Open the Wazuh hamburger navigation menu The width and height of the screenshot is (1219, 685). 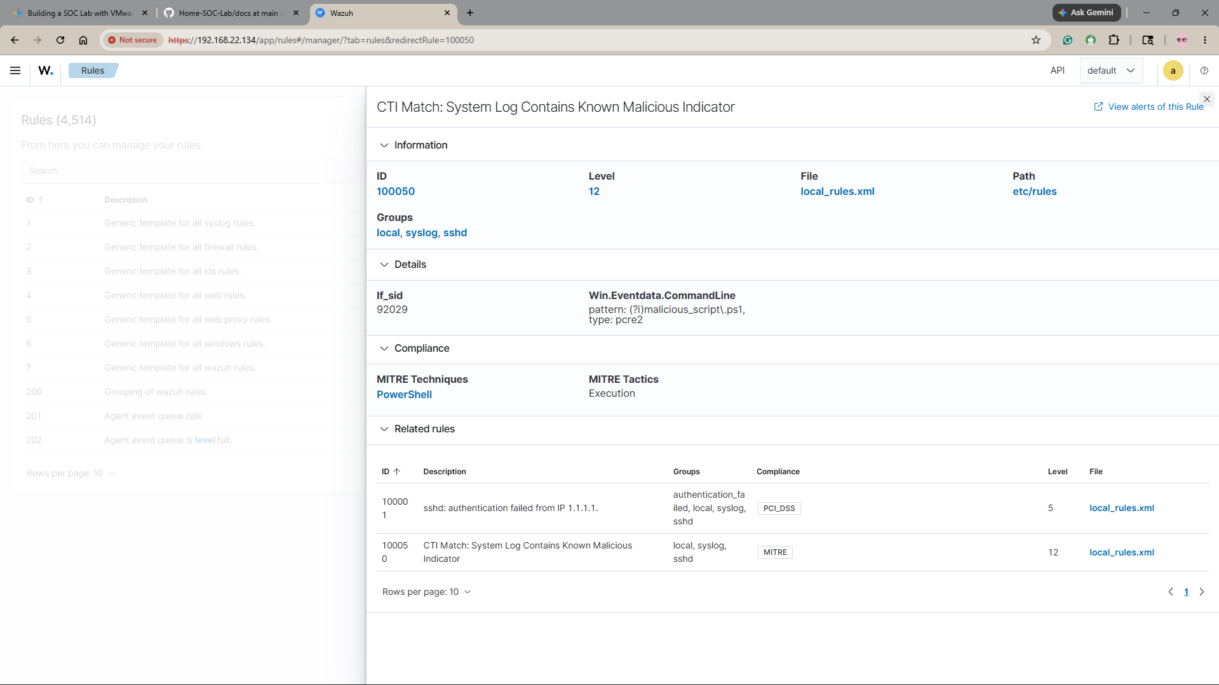pyautogui.click(x=15, y=70)
